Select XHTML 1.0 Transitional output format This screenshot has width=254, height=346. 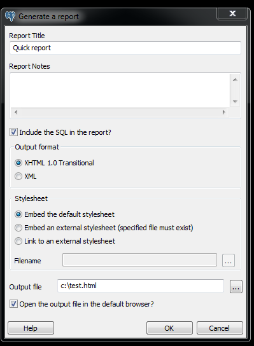[18, 163]
